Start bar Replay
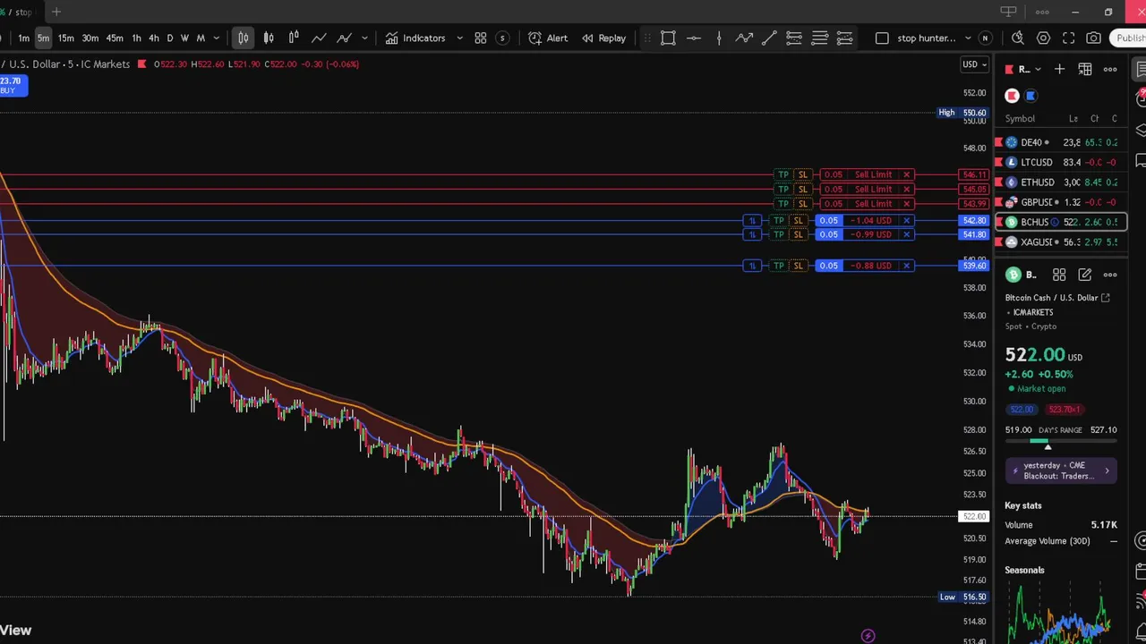The image size is (1146, 644). (x=604, y=38)
